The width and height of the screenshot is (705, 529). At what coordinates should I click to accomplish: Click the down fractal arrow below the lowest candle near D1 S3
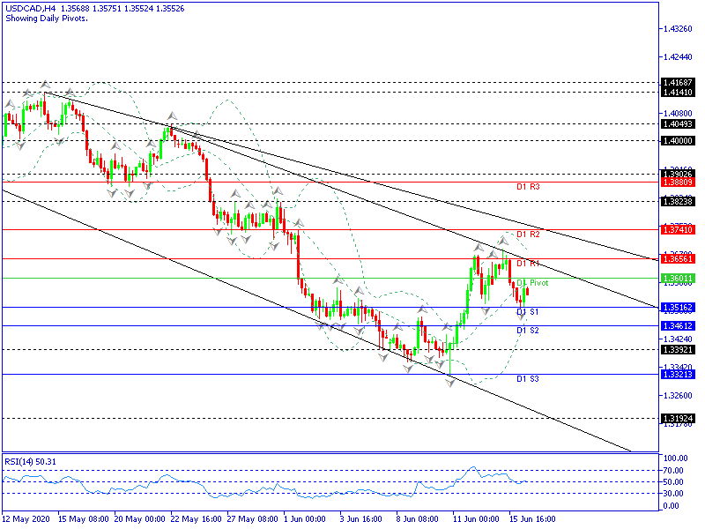[x=450, y=385]
